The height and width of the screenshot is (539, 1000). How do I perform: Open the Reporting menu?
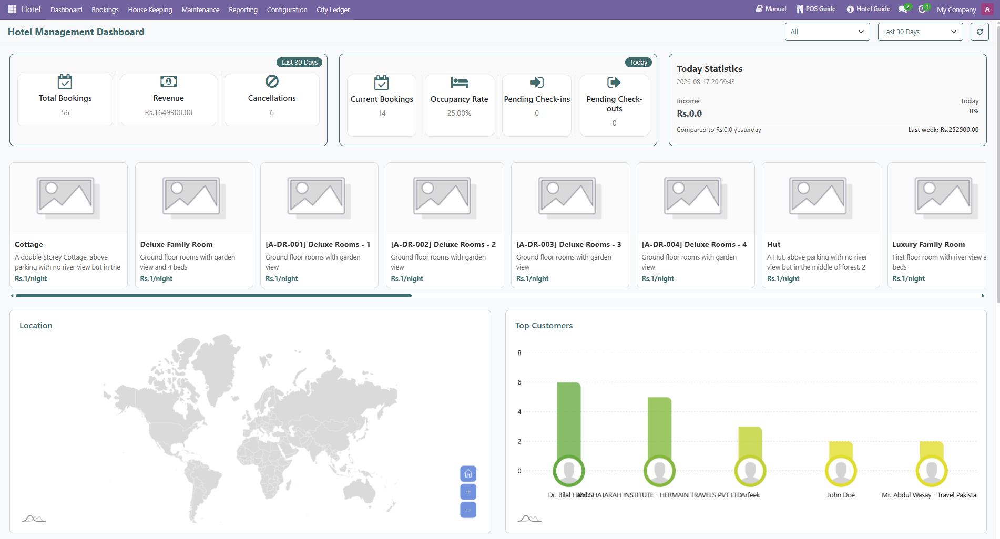tap(243, 9)
